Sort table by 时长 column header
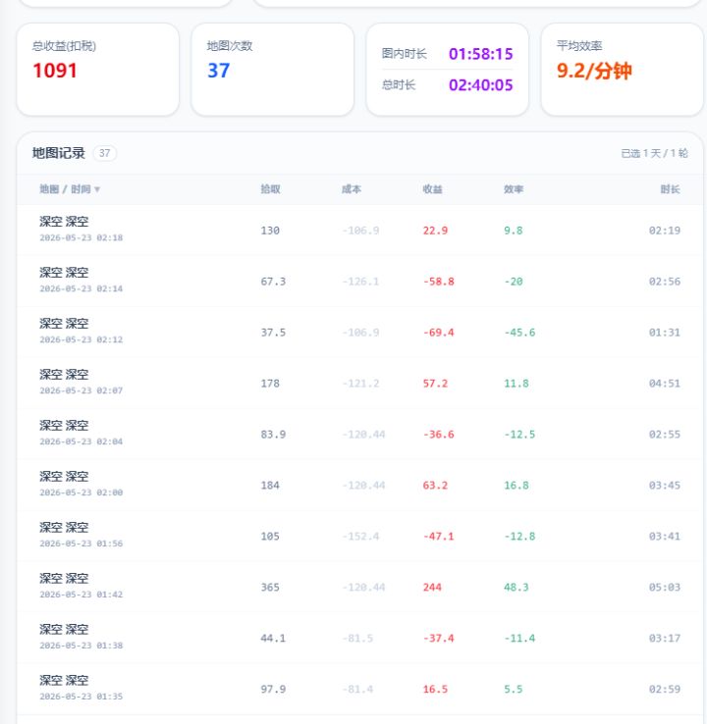Viewport: 707px width, 724px height. point(670,189)
